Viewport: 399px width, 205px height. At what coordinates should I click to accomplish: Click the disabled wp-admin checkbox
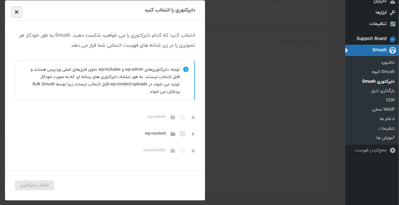tap(182, 117)
